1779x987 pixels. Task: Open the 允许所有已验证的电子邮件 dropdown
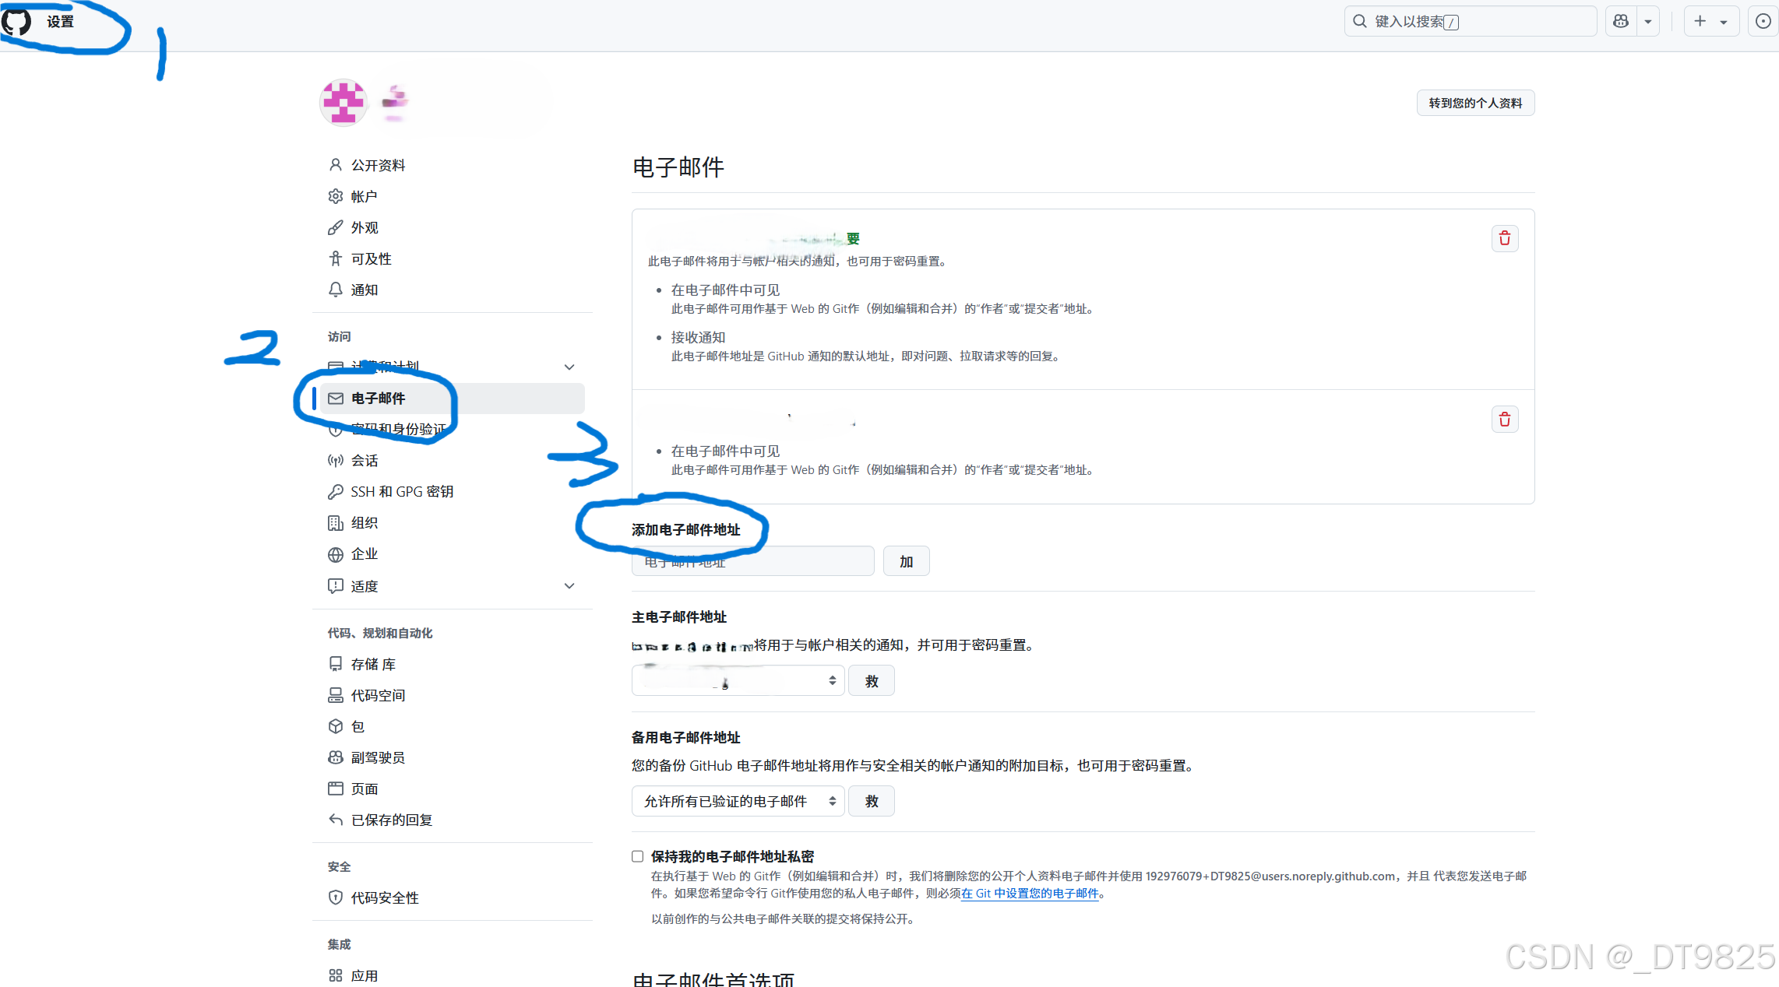(x=737, y=801)
